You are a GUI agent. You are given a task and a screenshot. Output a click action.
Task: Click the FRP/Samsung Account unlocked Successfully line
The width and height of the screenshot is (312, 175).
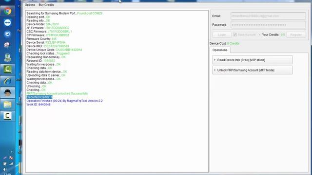57,93
